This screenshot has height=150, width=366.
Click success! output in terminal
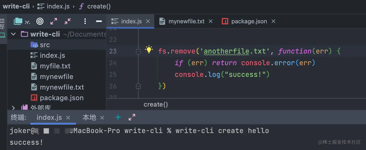coord(26,142)
